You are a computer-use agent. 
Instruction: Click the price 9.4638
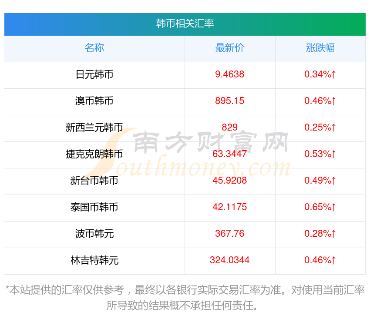pos(229,74)
